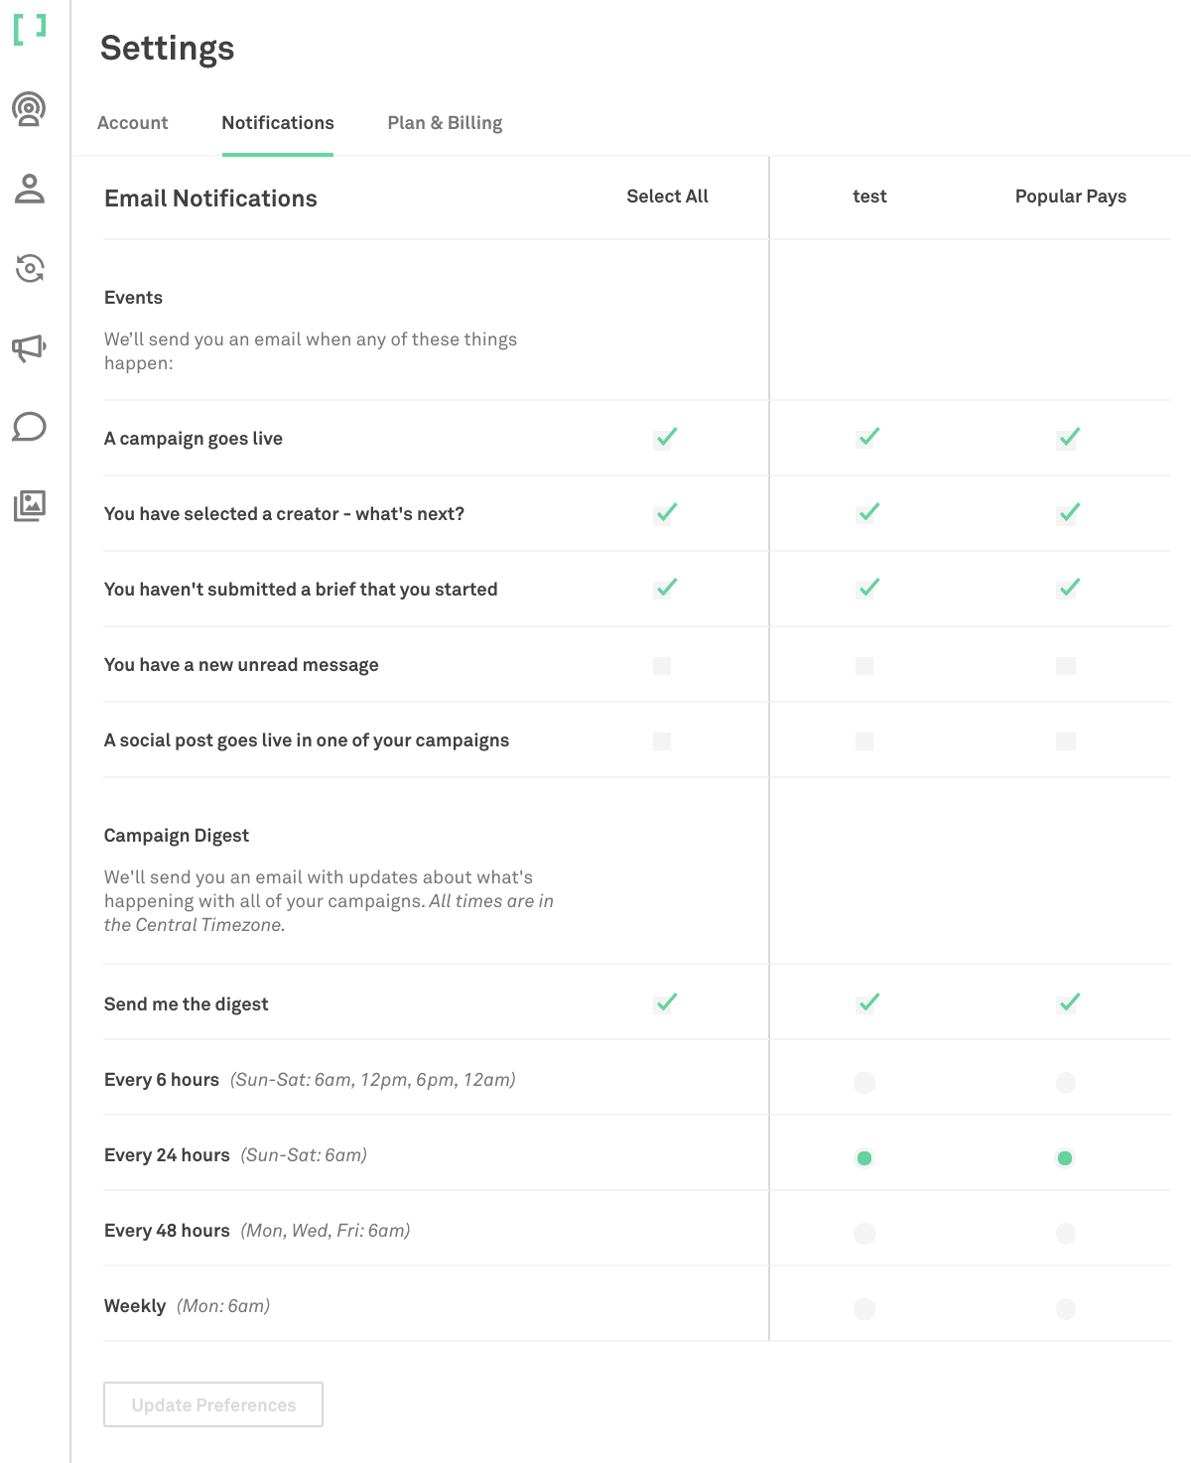Click the Select All column header
This screenshot has height=1463, width=1191.
tap(667, 197)
